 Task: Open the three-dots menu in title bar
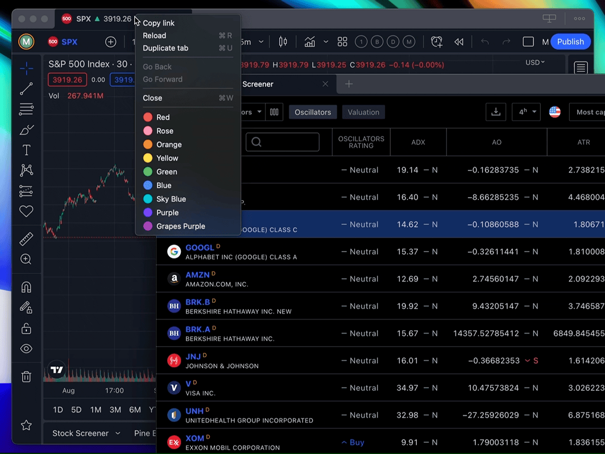[579, 19]
